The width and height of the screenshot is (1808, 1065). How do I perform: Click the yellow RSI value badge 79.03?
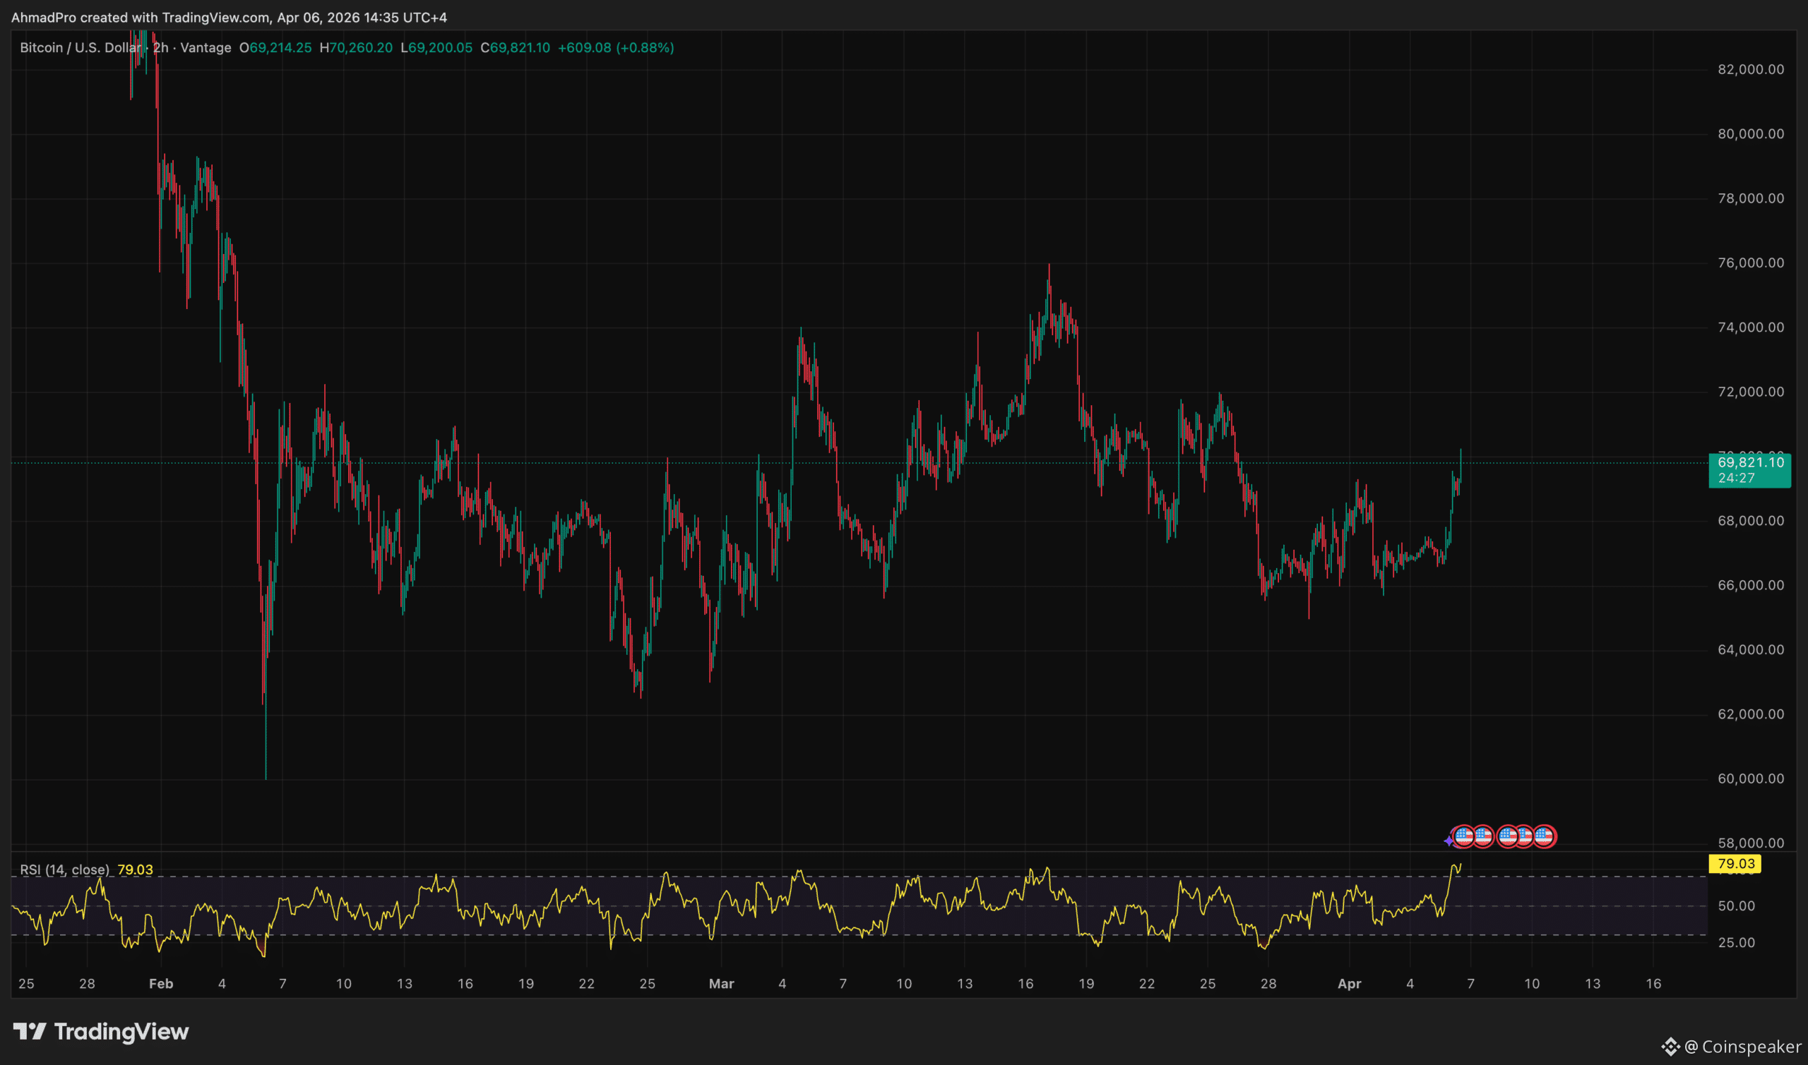click(1735, 863)
